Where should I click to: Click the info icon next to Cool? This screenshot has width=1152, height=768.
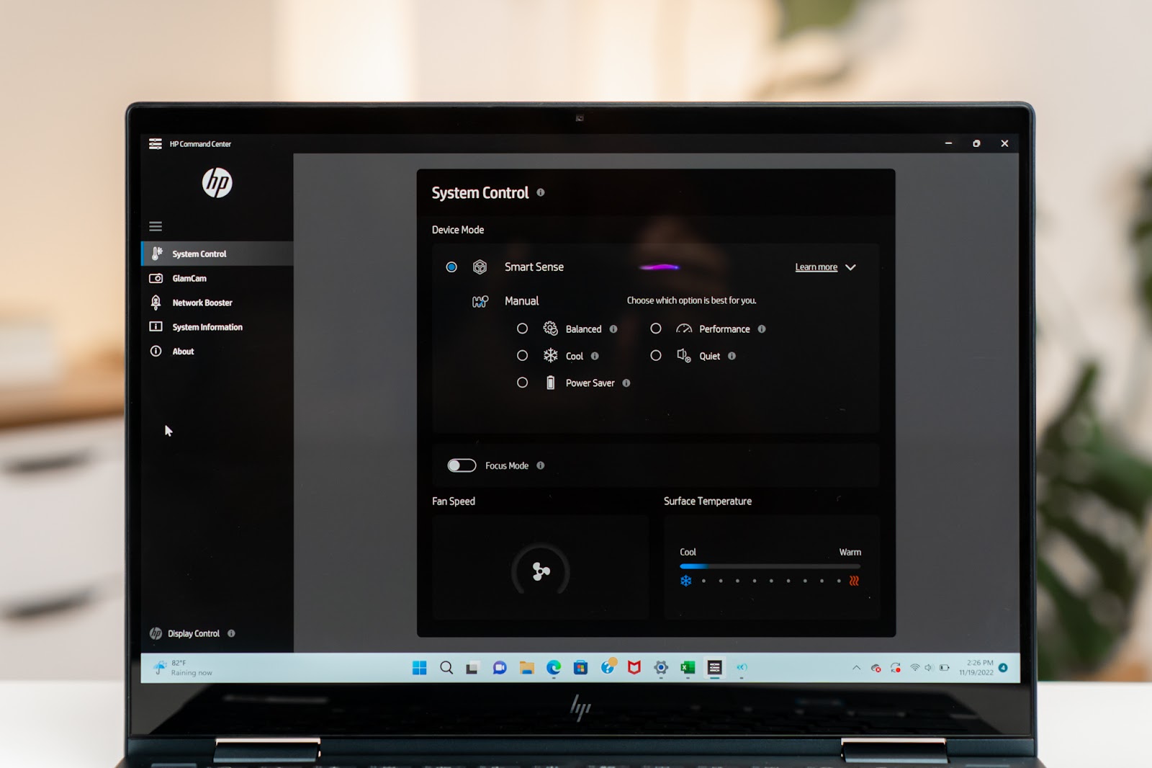point(595,356)
